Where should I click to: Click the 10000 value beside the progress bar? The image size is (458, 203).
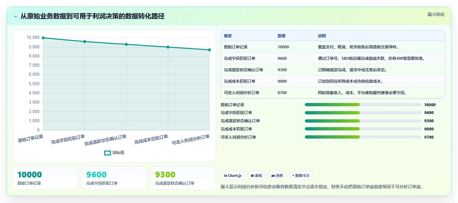(430, 105)
